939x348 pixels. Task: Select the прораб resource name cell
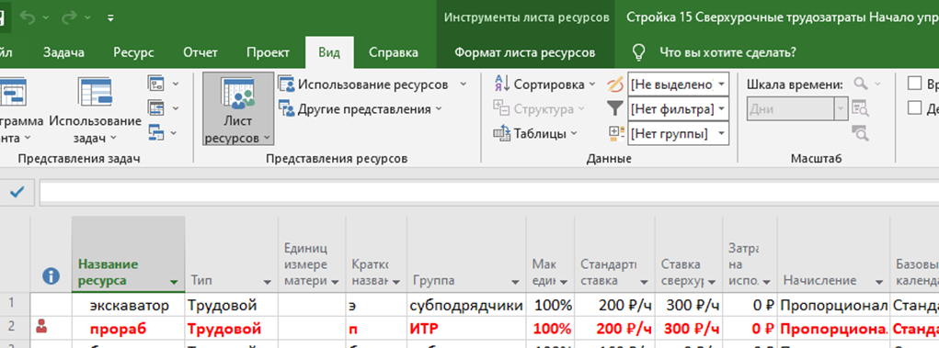click(128, 329)
